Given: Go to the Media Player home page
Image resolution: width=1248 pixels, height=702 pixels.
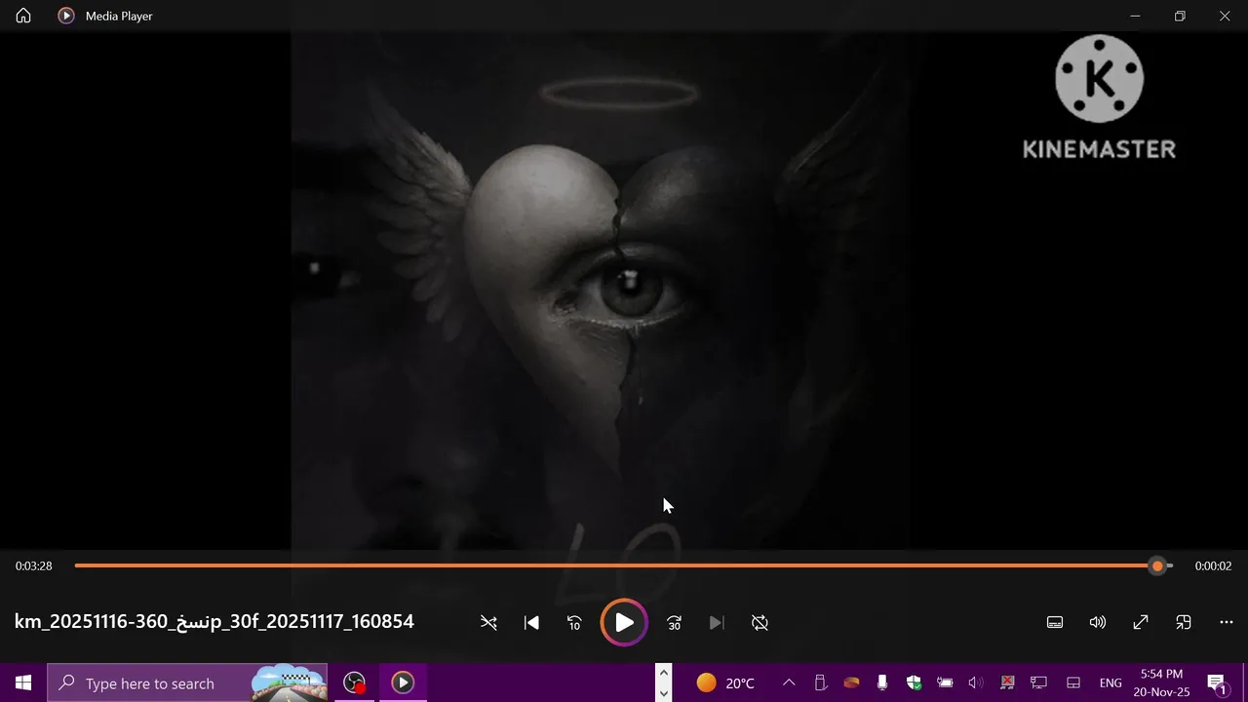Looking at the screenshot, I should click(23, 16).
